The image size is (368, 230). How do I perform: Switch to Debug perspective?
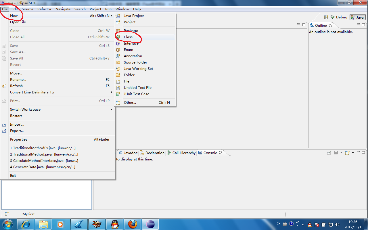click(339, 17)
